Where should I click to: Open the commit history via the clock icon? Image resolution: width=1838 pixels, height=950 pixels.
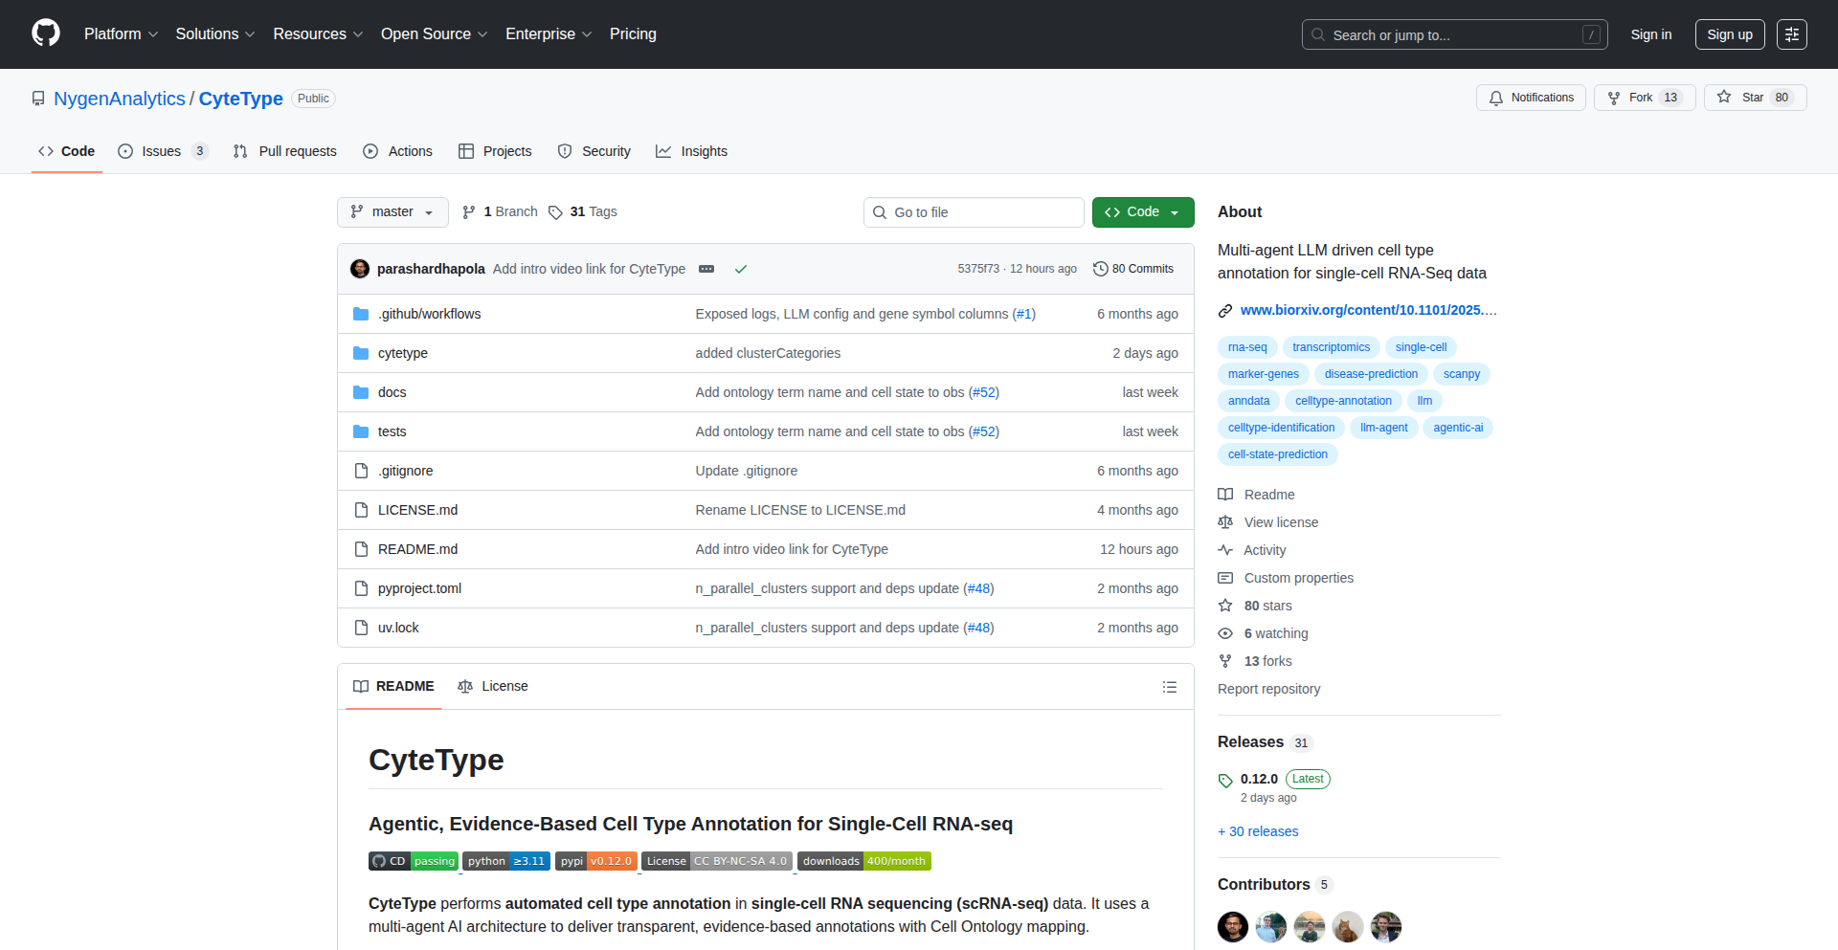pyautogui.click(x=1099, y=269)
